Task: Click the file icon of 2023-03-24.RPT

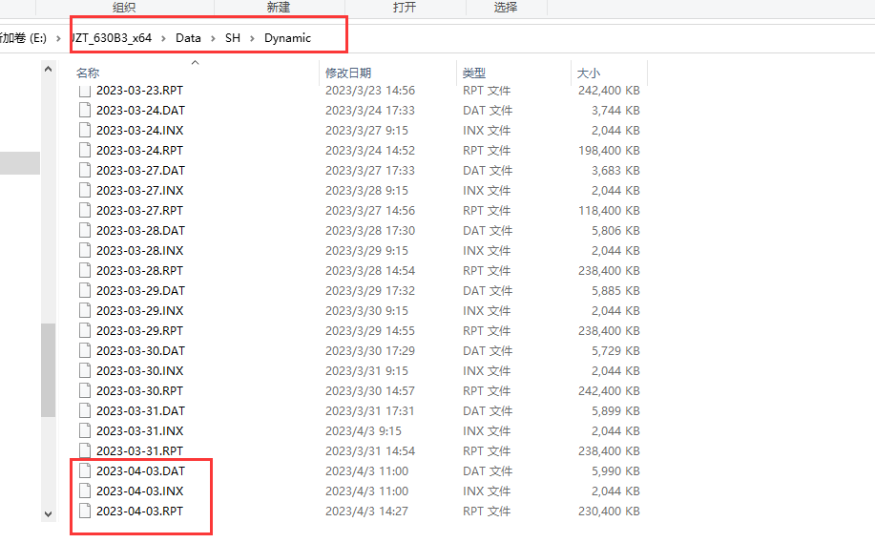Action: [85, 150]
